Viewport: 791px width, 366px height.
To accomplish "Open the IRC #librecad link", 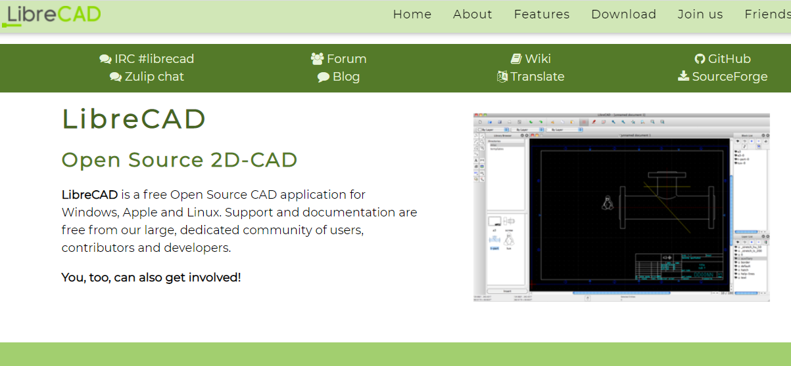I will [155, 59].
